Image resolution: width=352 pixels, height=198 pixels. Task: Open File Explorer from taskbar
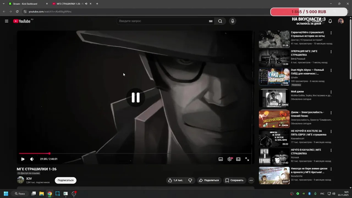coord(42,194)
